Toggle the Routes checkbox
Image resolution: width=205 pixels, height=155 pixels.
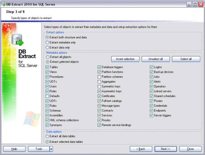99,120
